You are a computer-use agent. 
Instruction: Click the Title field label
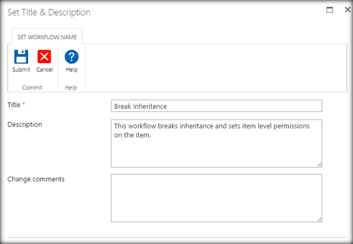(x=14, y=104)
